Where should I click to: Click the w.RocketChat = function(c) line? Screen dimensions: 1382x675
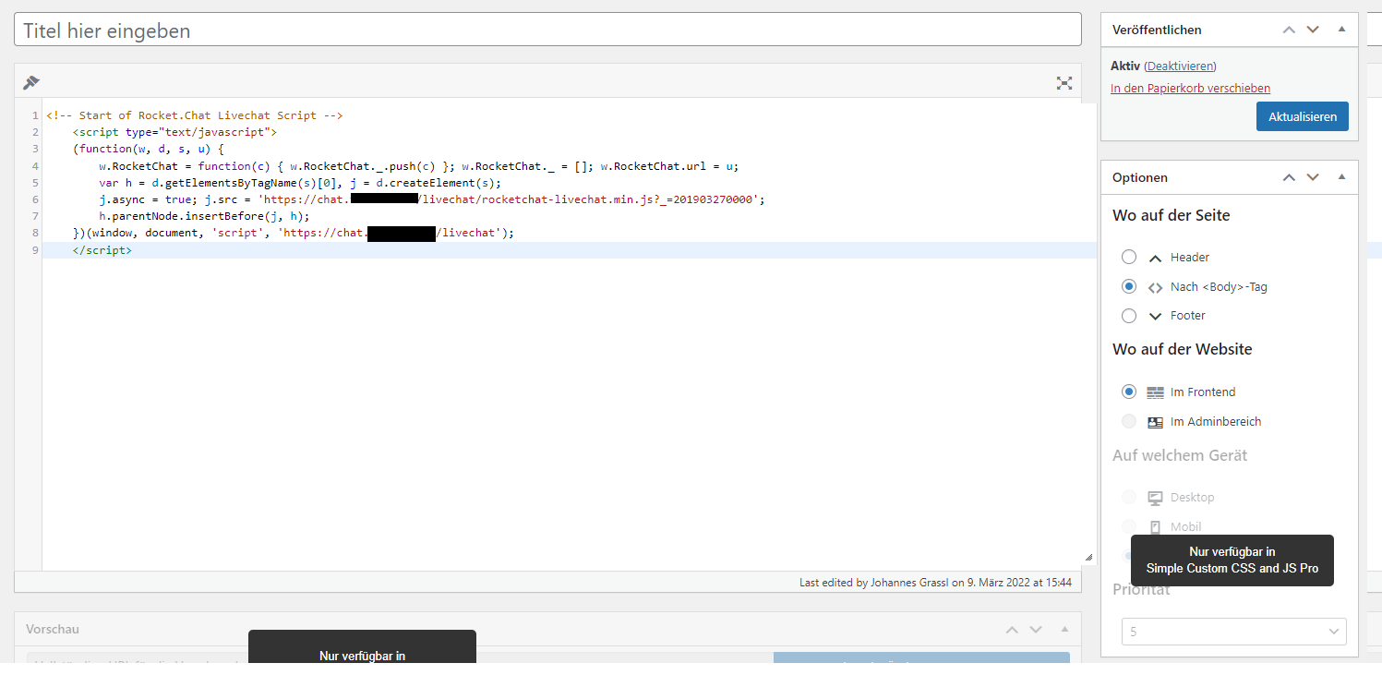419,166
